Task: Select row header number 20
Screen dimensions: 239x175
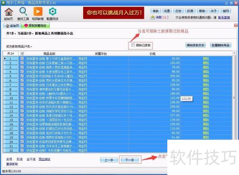Action: [x=11, y=142]
